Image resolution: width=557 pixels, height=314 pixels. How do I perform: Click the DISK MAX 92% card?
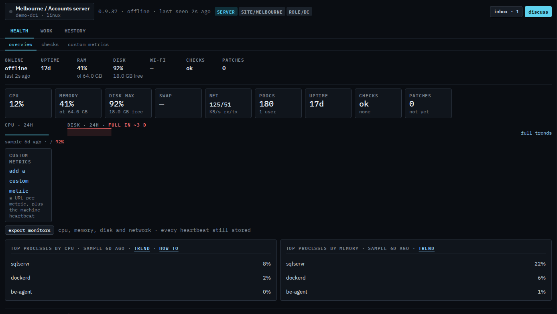[128, 103]
